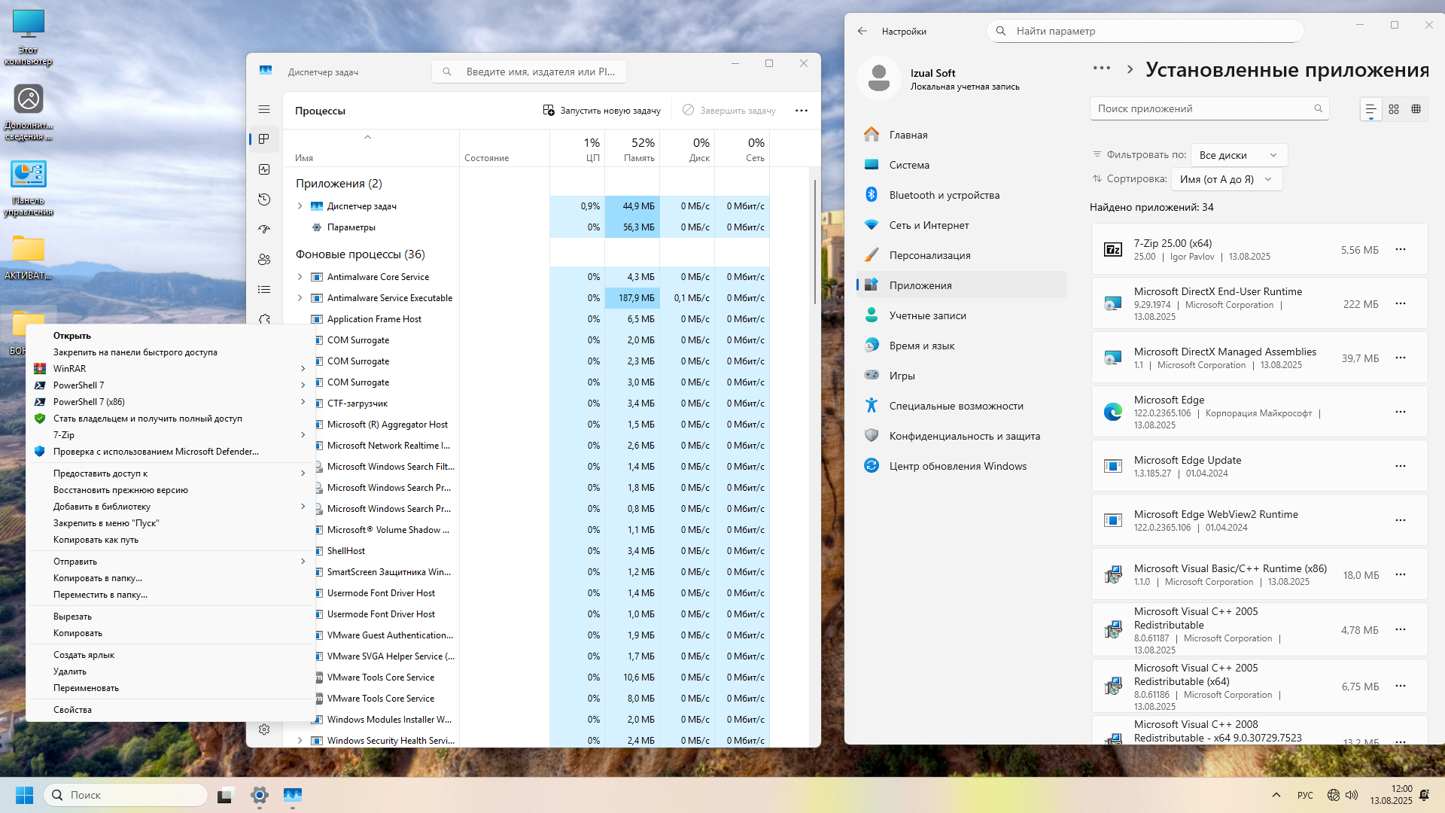1445x813 pixels.
Task: Focus Поиск приложений field
Action: click(x=1209, y=108)
